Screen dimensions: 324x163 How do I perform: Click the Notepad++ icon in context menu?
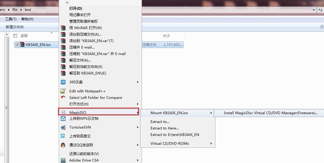coord(63,91)
